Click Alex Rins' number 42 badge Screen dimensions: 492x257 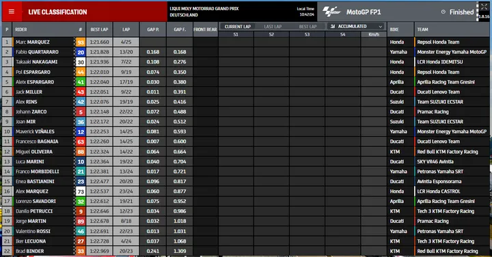tap(81, 102)
